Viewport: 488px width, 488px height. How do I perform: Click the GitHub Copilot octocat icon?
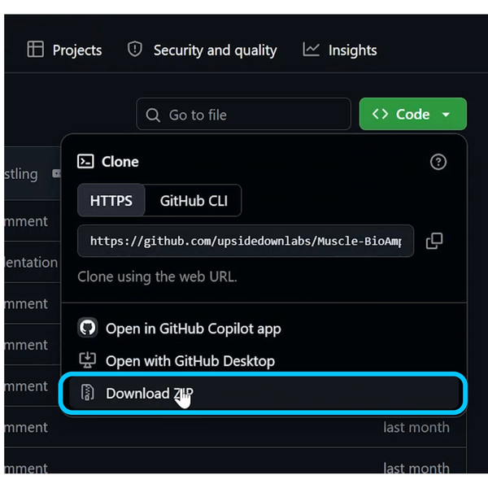[x=88, y=328]
